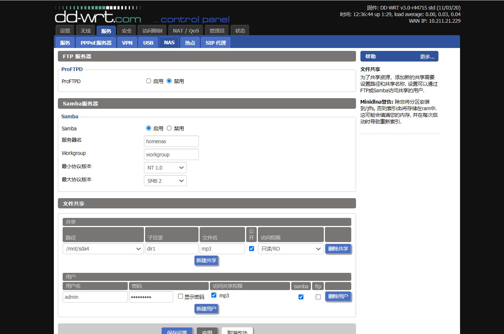Image resolution: width=504 pixels, height=334 pixels.
Task: Open the 最小协议版本 NT 1.0 dropdown
Action: tap(165, 168)
